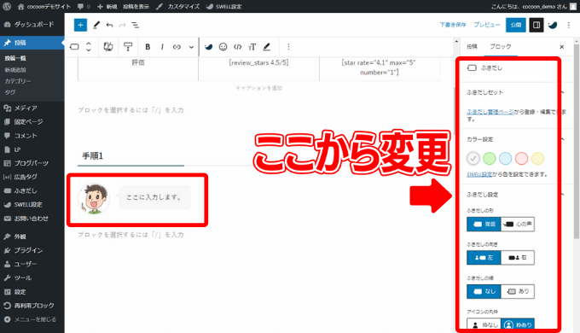Set icon round frame to 枠なし
The height and width of the screenshot is (333, 580).
pos(484,324)
